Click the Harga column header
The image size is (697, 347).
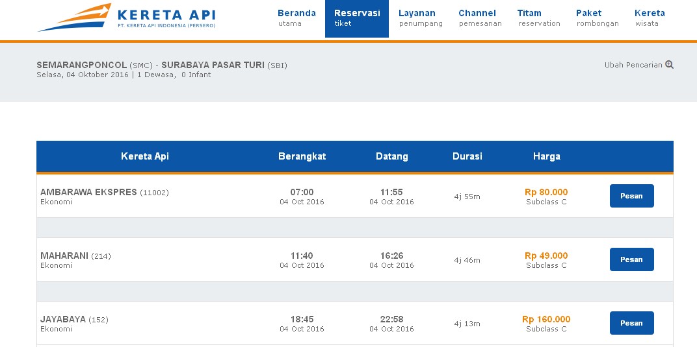(546, 156)
